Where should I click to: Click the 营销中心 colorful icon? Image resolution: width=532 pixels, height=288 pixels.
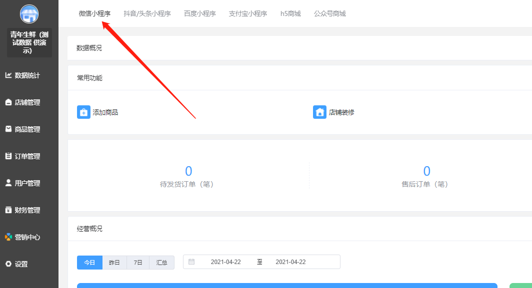[8, 237]
